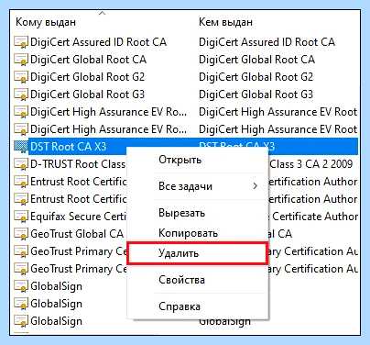Choose Открыть in the context menu
370x345 pixels.
180,160
